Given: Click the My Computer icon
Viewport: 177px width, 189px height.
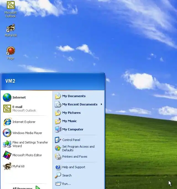Looking at the screenshot, I should coord(58,129).
